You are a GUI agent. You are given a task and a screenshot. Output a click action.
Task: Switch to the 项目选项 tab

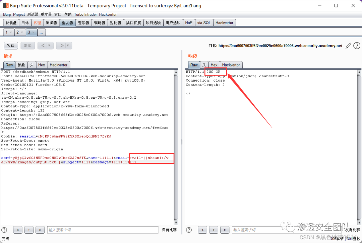point(153,23)
